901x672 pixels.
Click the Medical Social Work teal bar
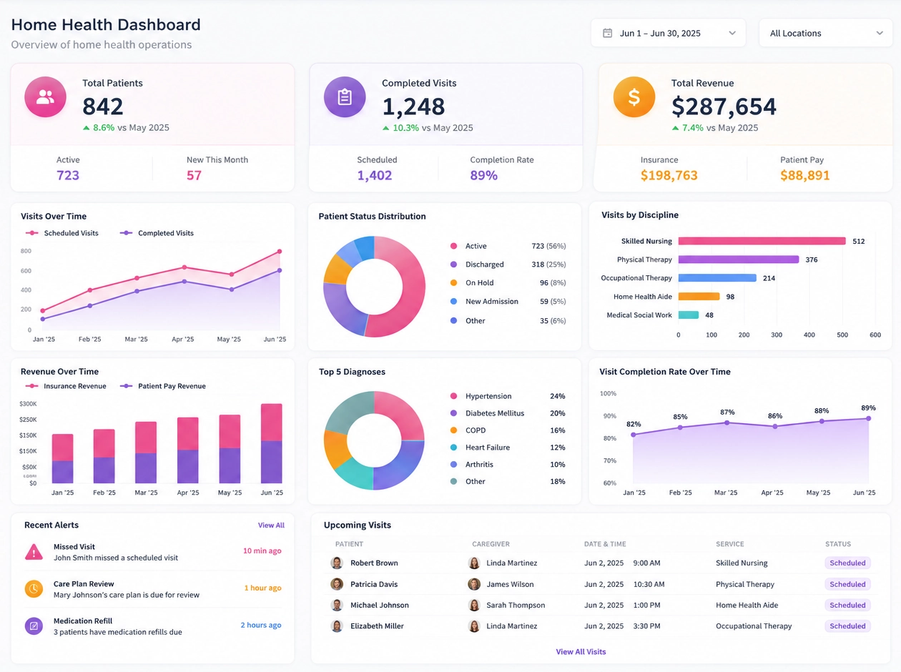pyautogui.click(x=688, y=315)
